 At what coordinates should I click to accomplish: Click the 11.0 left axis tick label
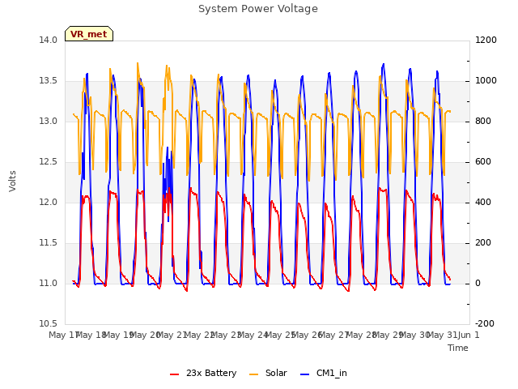tap(49, 283)
